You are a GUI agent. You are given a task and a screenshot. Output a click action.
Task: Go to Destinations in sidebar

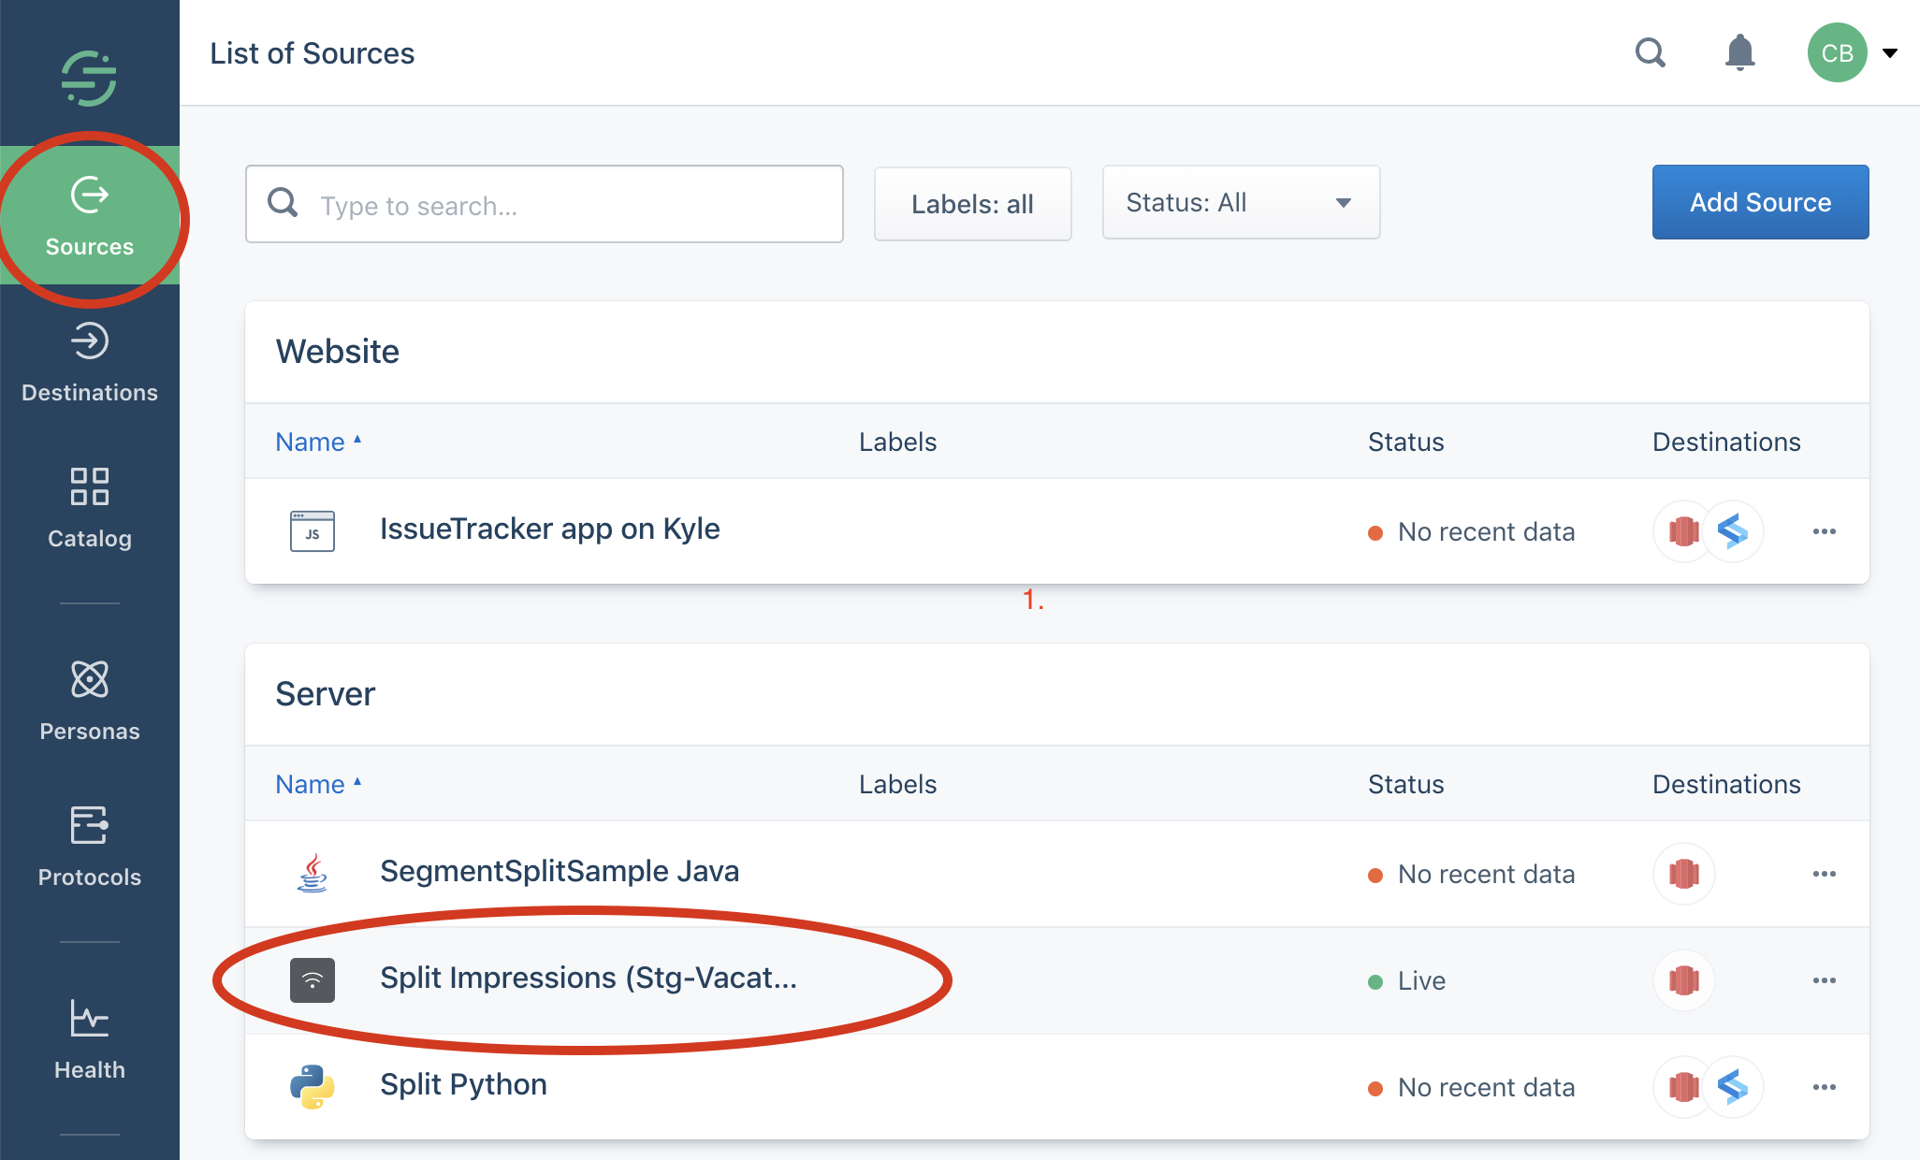[x=90, y=363]
